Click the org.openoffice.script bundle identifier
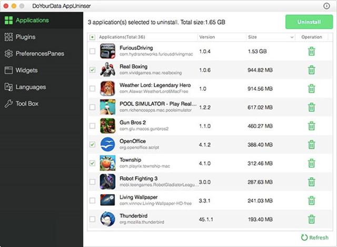Viewport: 337px width, 247px height. [139, 147]
